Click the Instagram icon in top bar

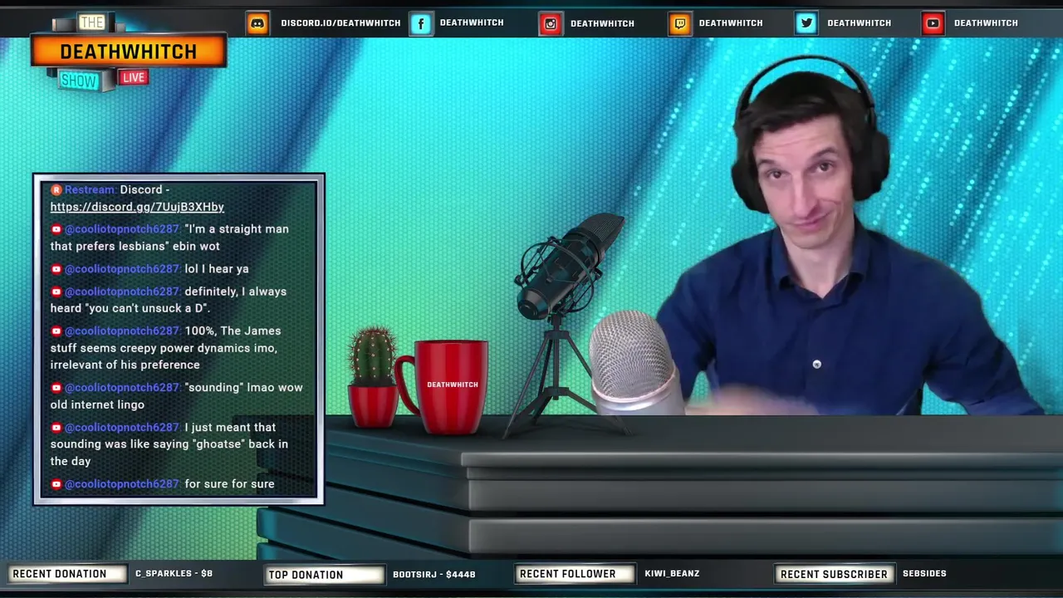pyautogui.click(x=551, y=23)
